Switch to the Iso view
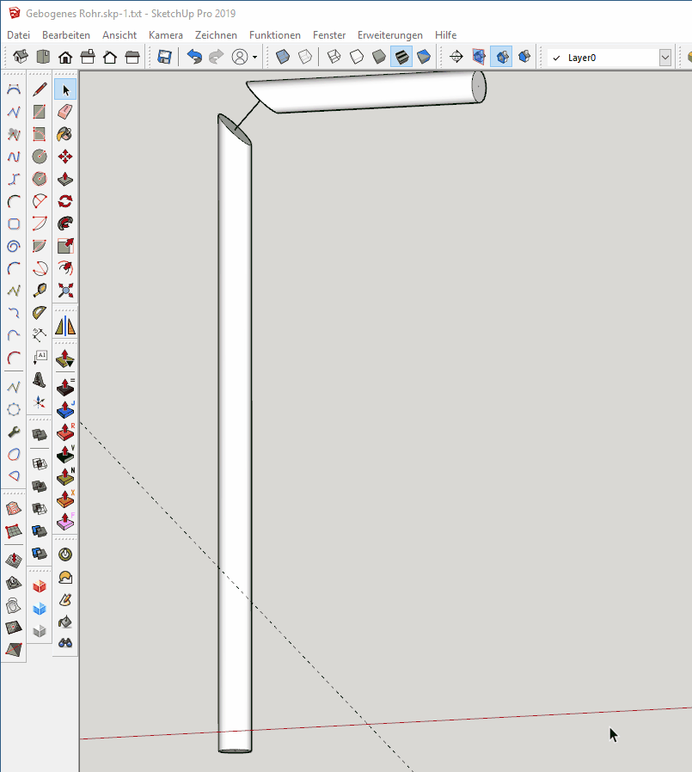The height and width of the screenshot is (772, 692). coord(21,58)
